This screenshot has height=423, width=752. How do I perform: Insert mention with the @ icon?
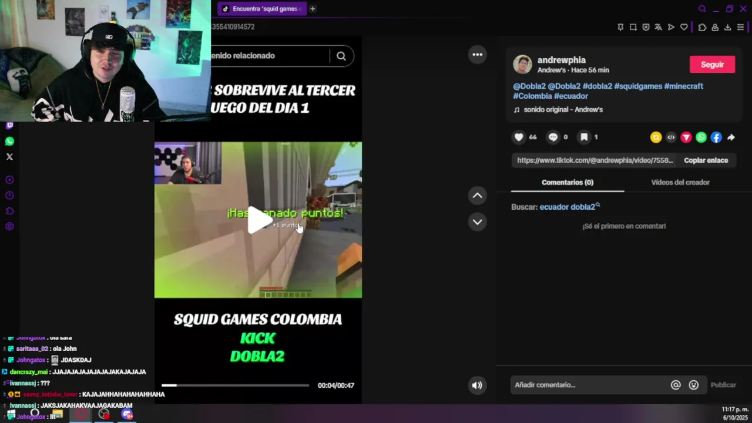click(x=676, y=385)
